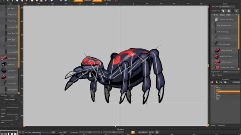241x135 pixels.
Task: Toggle the Show Sprites button
Action: (97, 1)
